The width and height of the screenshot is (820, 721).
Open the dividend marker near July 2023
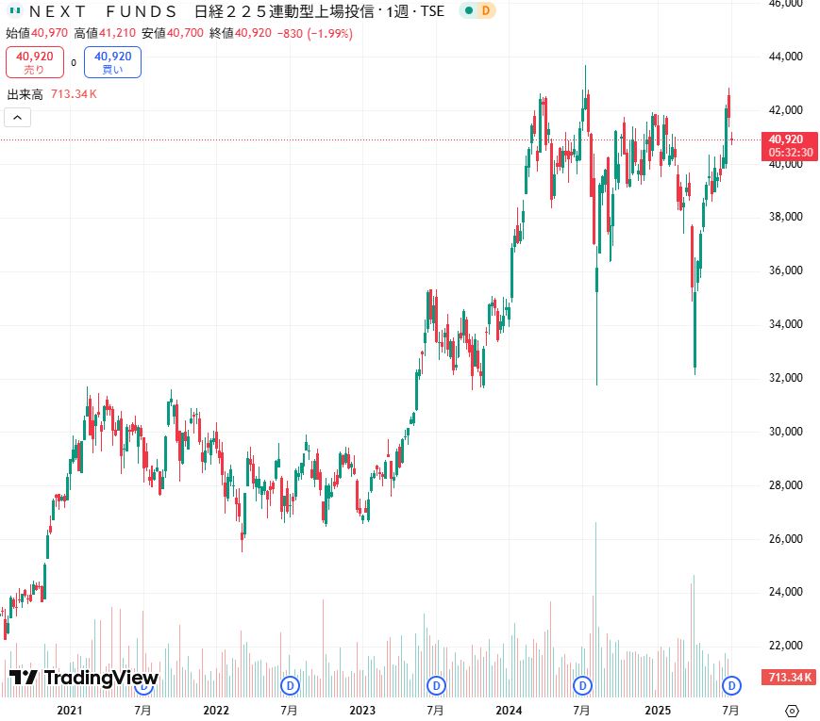pyautogui.click(x=437, y=684)
